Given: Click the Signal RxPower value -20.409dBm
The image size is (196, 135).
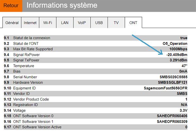Looking at the screenshot, I should [x=176, y=54].
